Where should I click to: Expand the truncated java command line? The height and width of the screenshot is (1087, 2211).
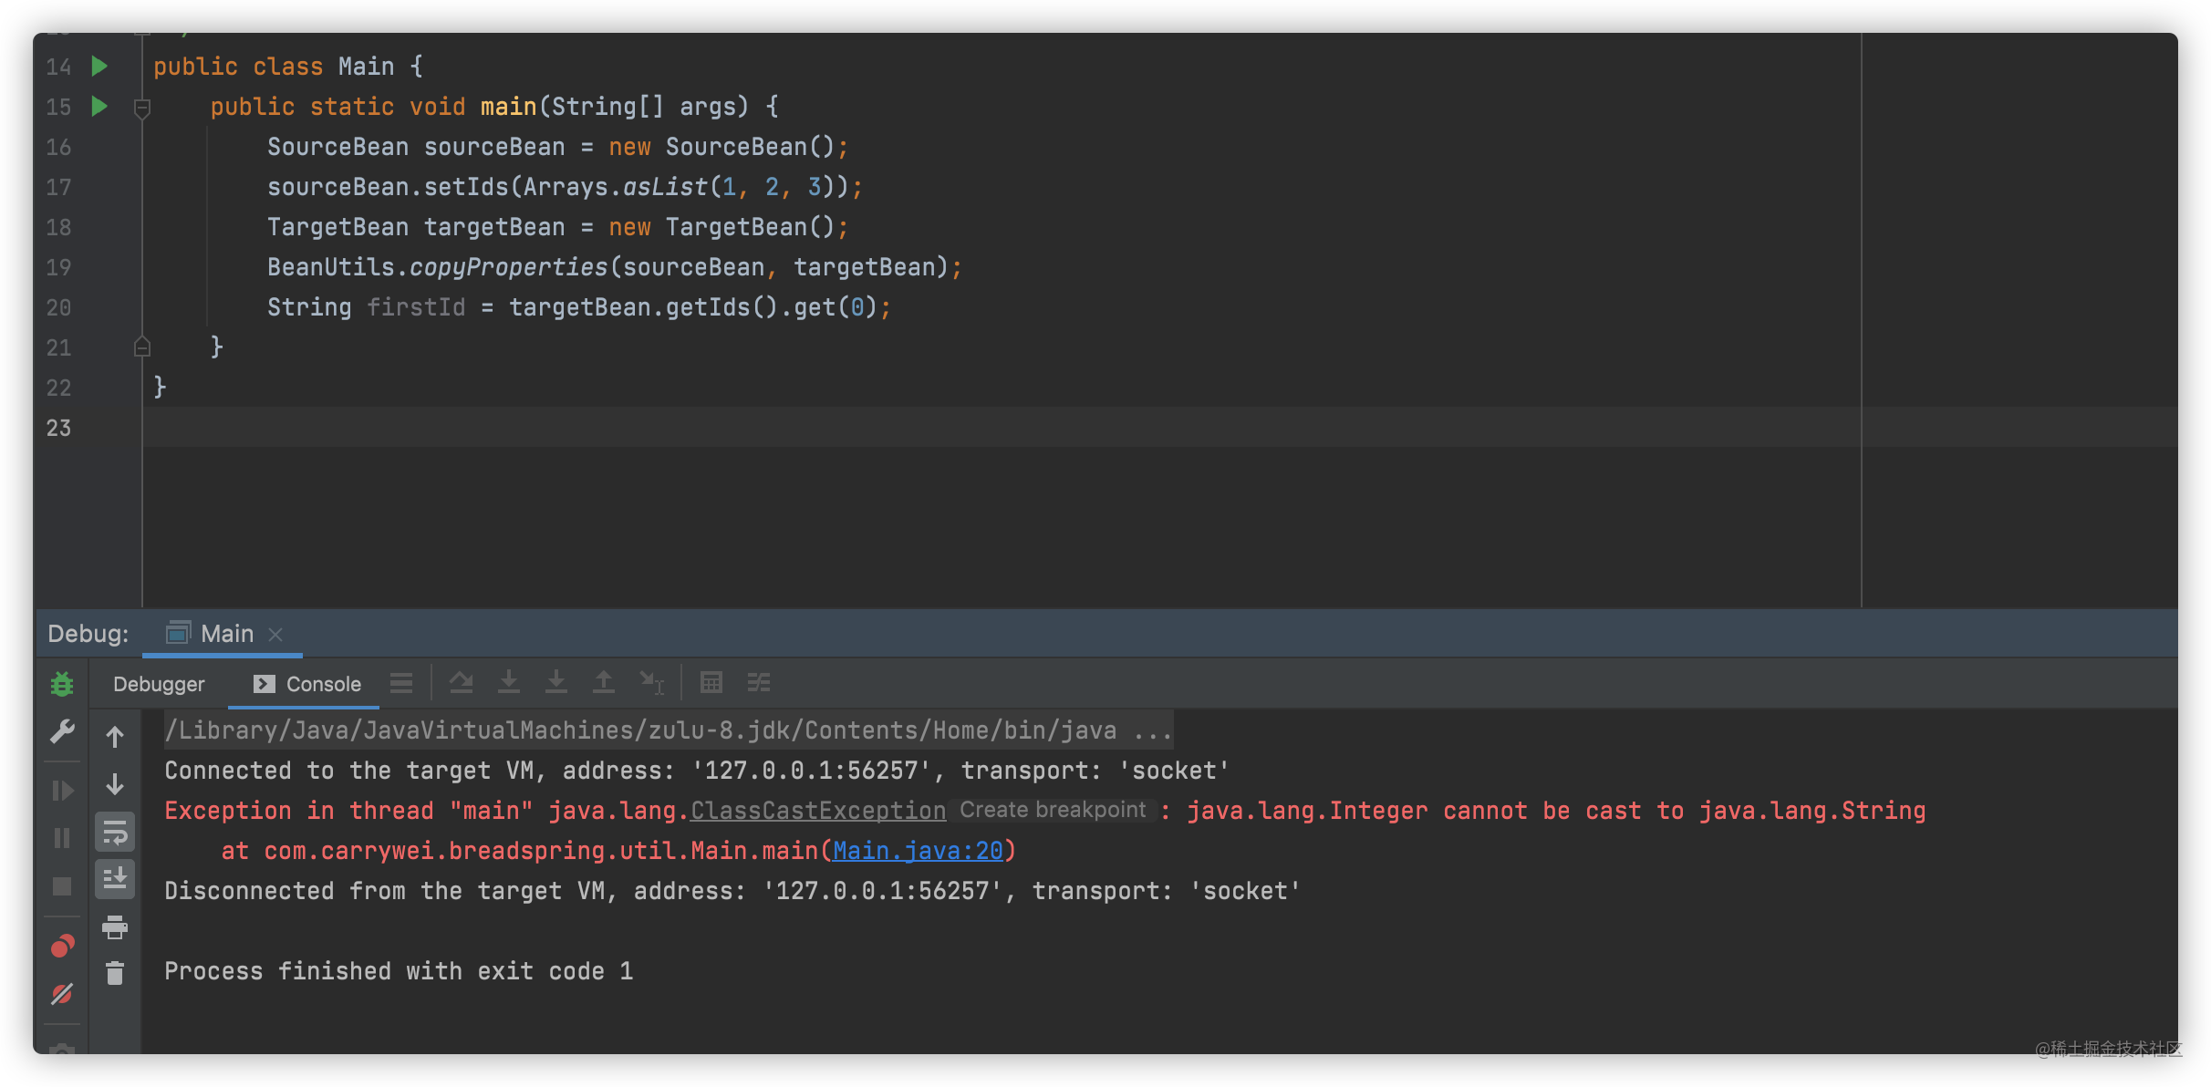pos(1153,730)
